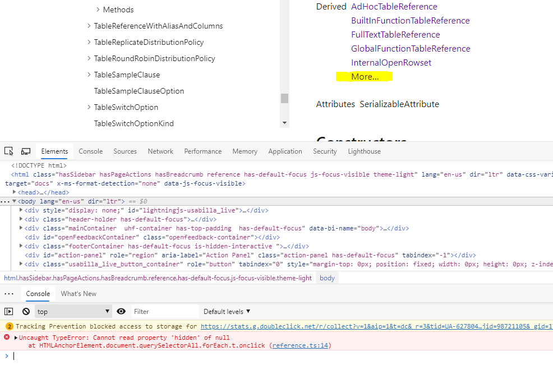Switch to the Console tab in main toolbar
Viewport: 553px width, 379px height.
[91, 151]
